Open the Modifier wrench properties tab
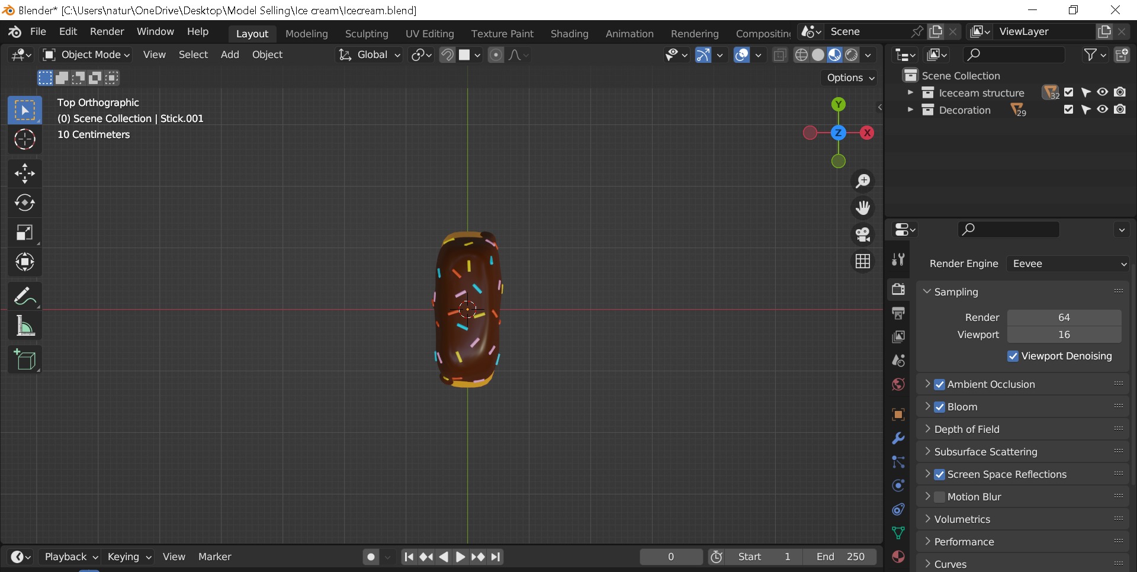This screenshot has width=1137, height=572. click(898, 439)
